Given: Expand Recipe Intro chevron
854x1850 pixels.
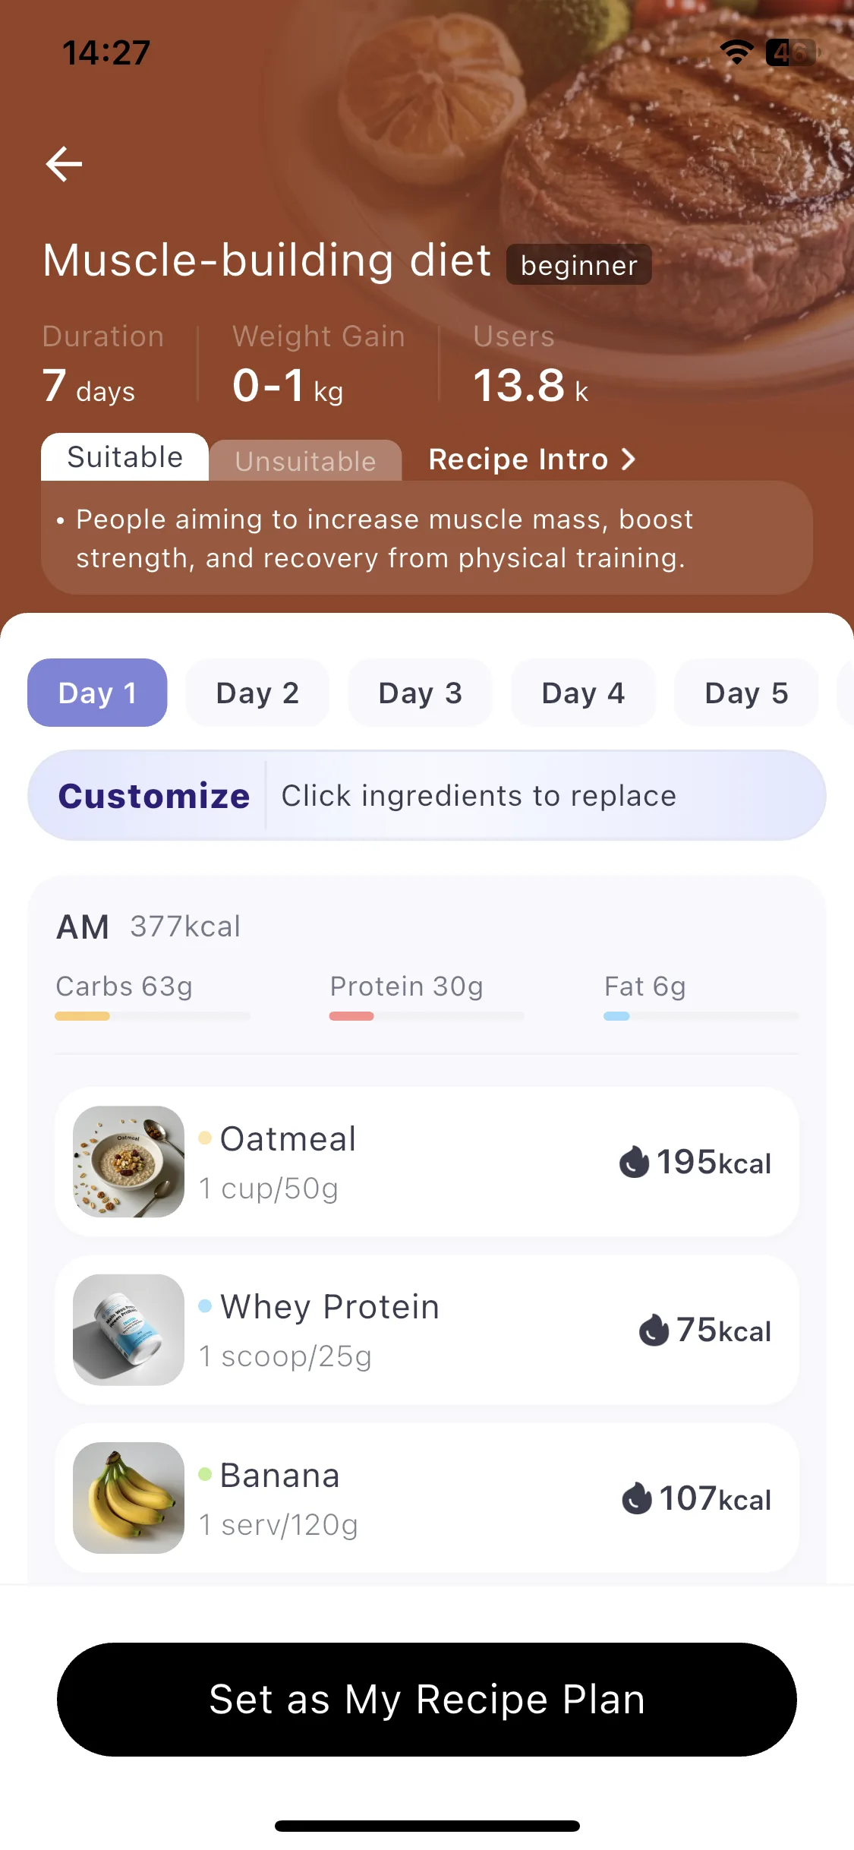Looking at the screenshot, I should click(628, 459).
